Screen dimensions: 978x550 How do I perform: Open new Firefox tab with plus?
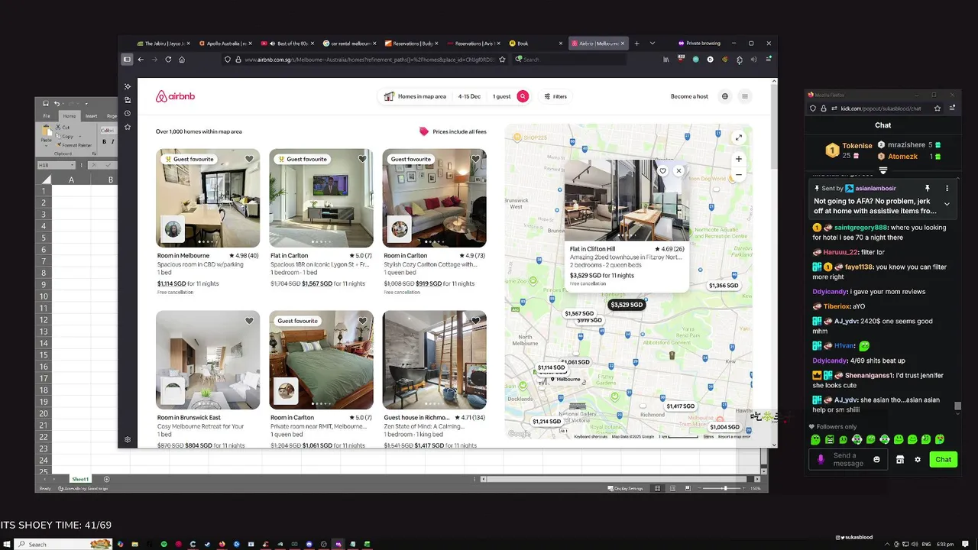pos(636,44)
